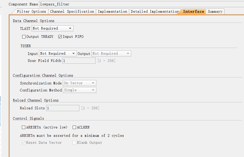Enable ARESETn (active low) checkbox
This screenshot has height=157, width=244.
[x=24, y=127]
